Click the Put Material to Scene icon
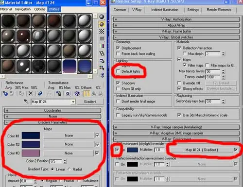The width and height of the screenshot is (243, 187). [x=12, y=94]
